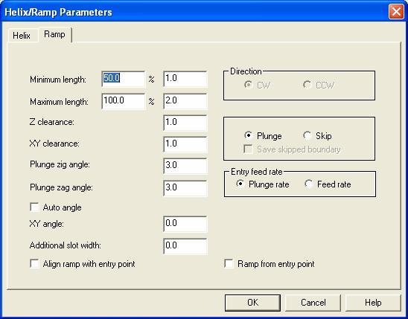This screenshot has height=319, width=408.
Task: Click the Maximum length percent field
Action: coord(123,101)
